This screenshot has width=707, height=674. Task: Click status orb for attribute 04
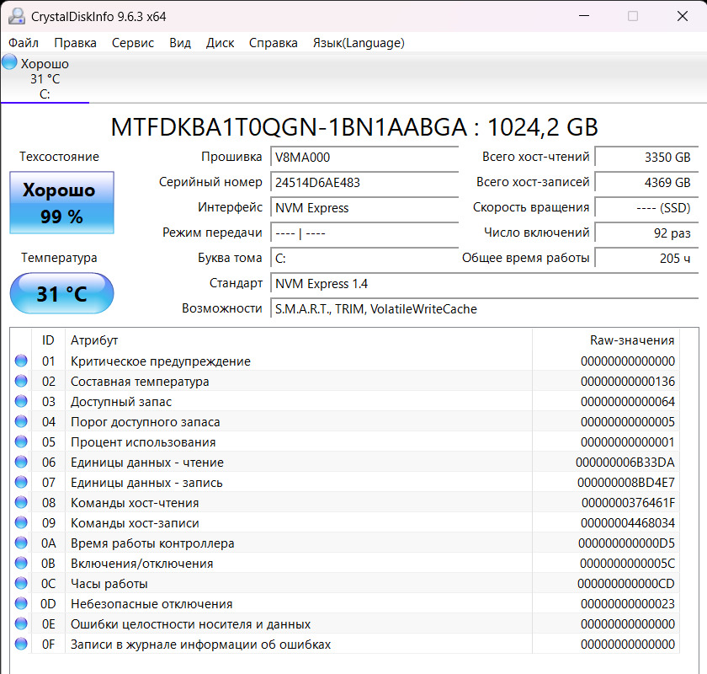[x=21, y=421]
